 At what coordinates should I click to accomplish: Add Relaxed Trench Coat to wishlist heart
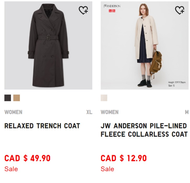point(83,10)
